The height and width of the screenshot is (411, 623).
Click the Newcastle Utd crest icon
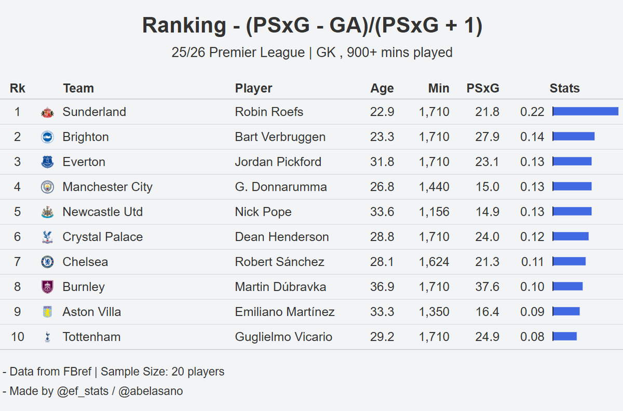tap(47, 212)
